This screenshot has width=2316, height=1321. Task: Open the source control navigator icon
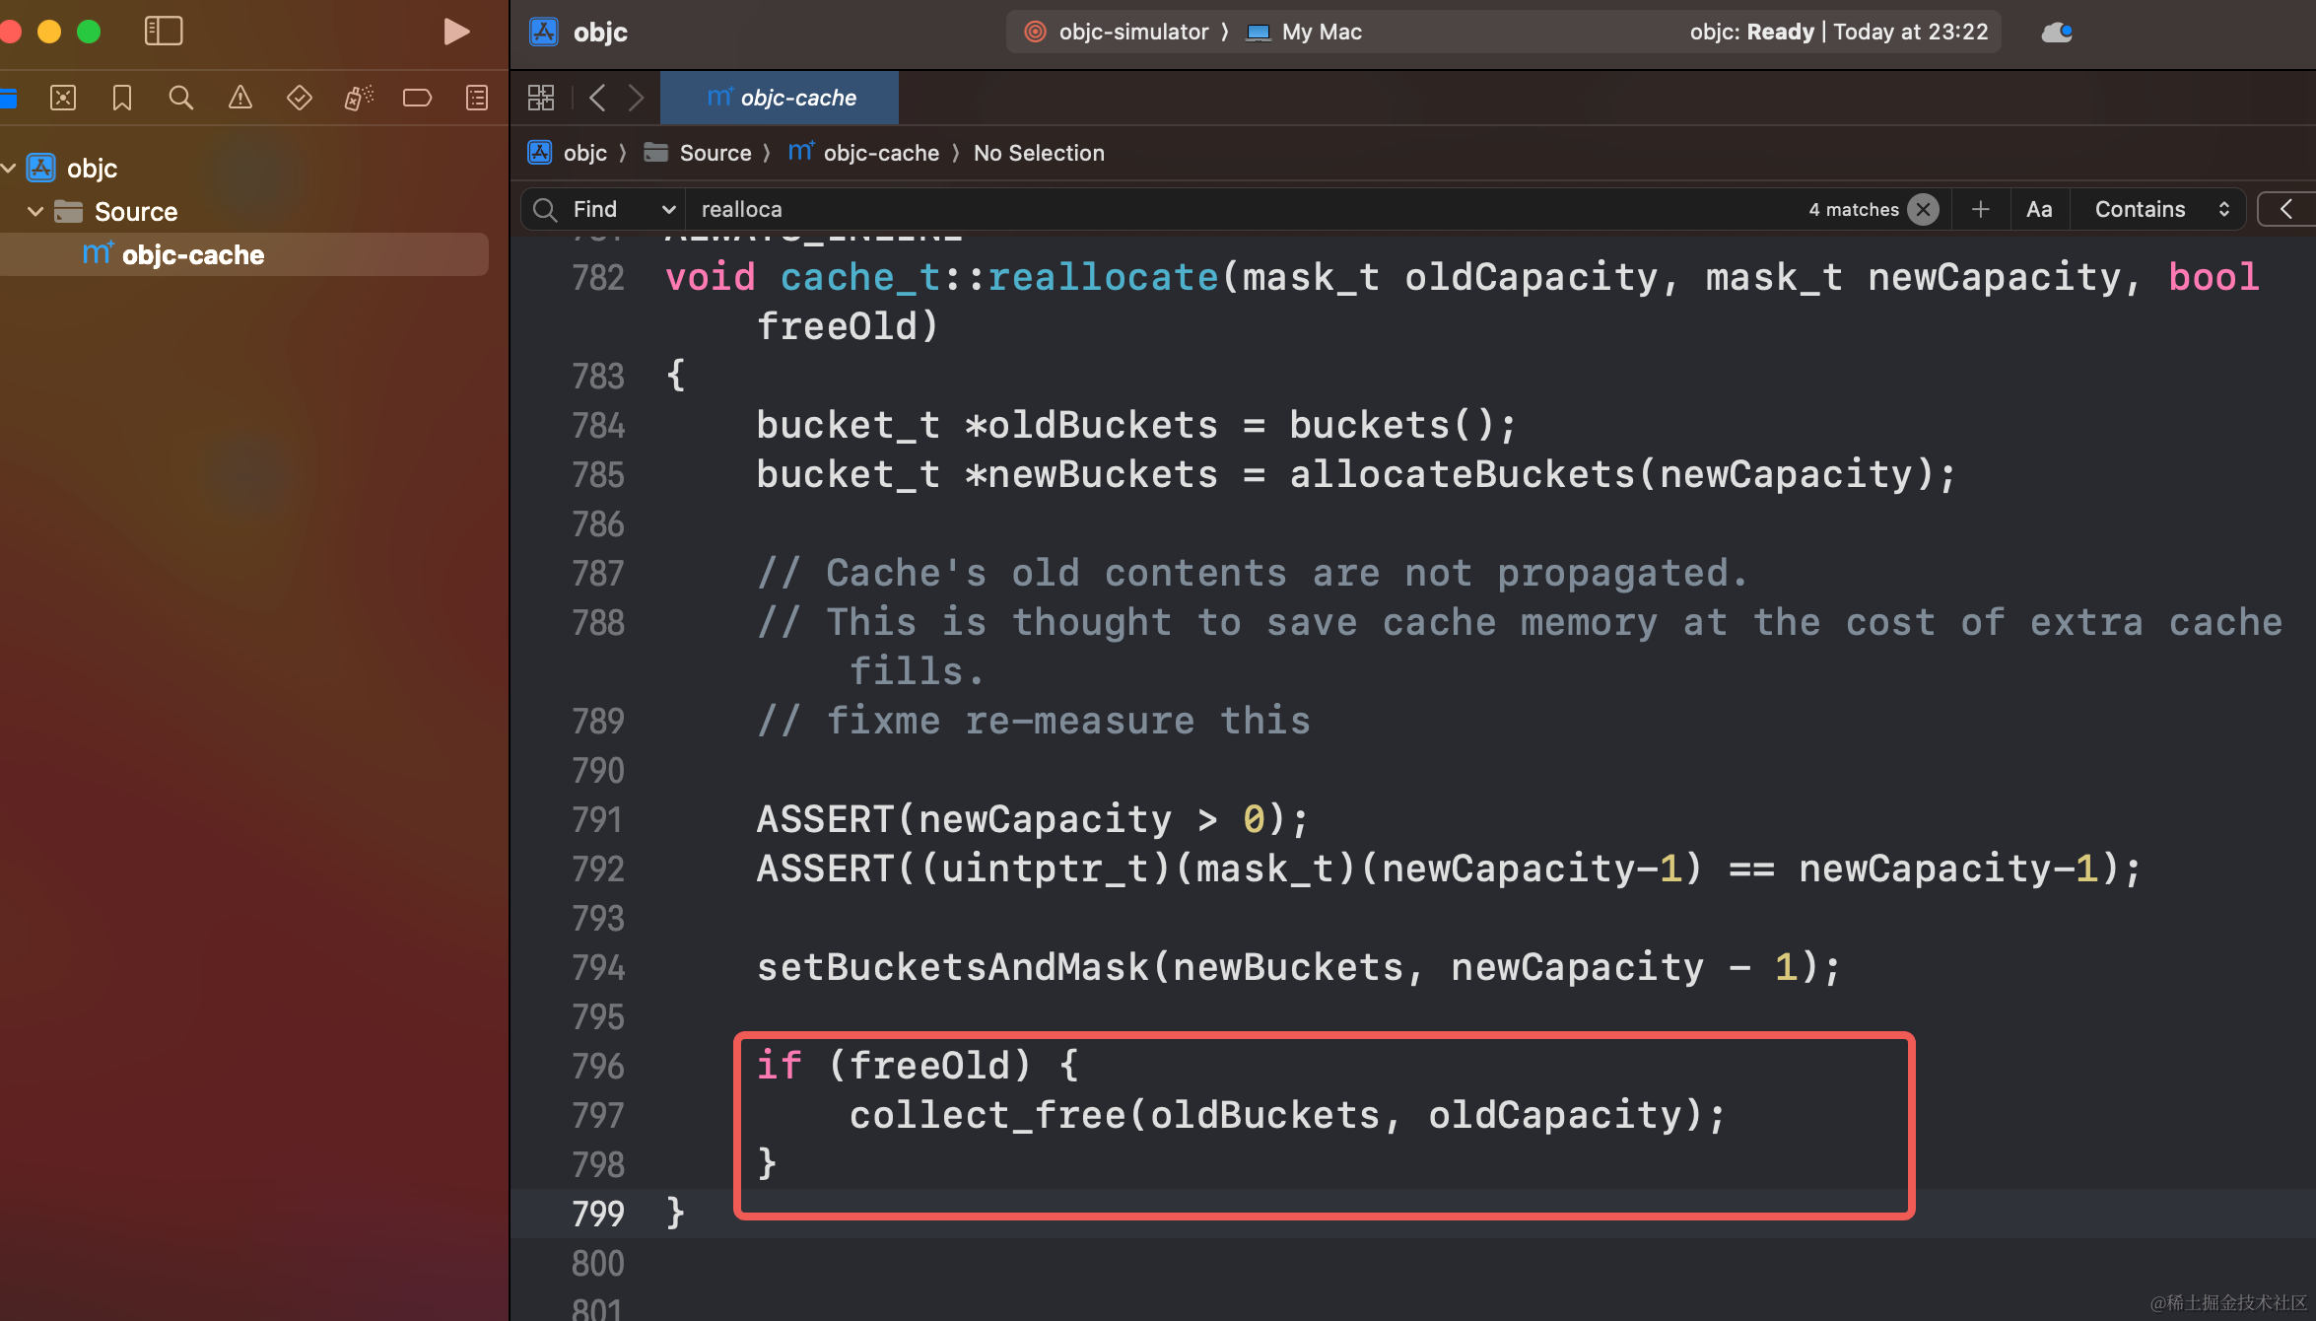[x=63, y=98]
